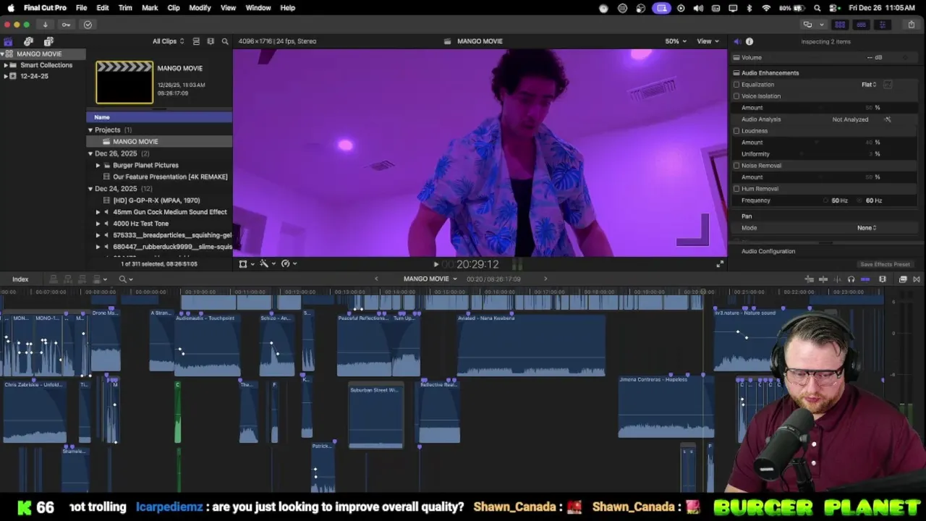Toggle solo headphones icon in the timeline
This screenshot has width=926, height=521.
click(851, 279)
